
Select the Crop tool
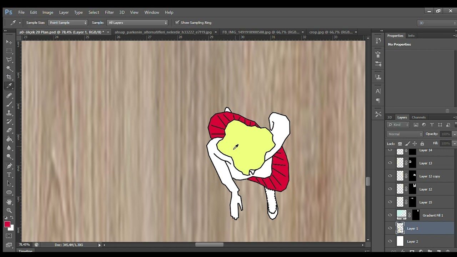click(x=9, y=77)
